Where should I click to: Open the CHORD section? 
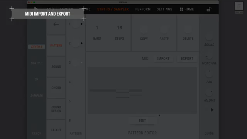pos(56,88)
